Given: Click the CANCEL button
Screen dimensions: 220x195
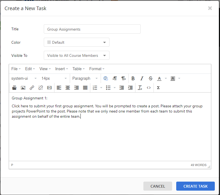Looking at the screenshot, I should tap(158, 186).
